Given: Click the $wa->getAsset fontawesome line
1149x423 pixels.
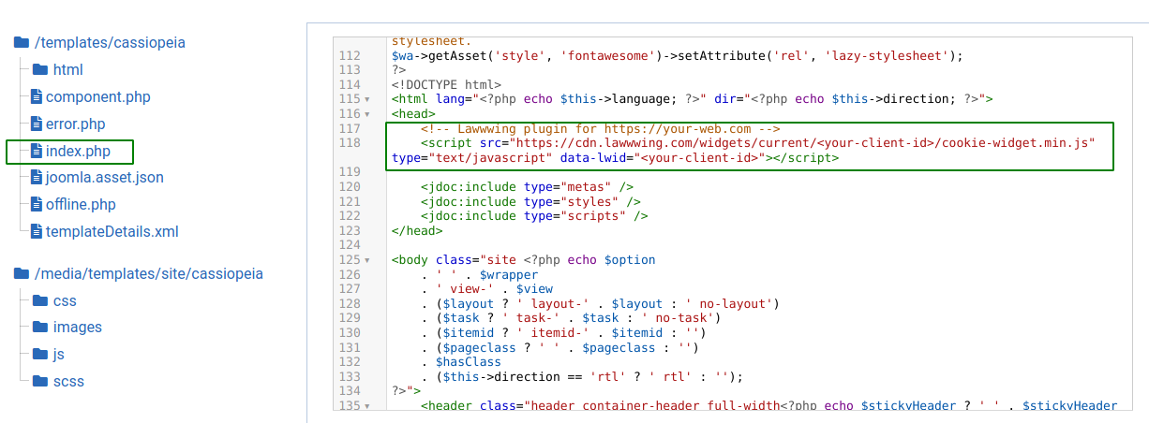Looking at the screenshot, I should pyautogui.click(x=678, y=55).
